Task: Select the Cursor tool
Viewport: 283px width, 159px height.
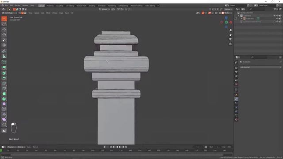Action: click(x=4, y=24)
